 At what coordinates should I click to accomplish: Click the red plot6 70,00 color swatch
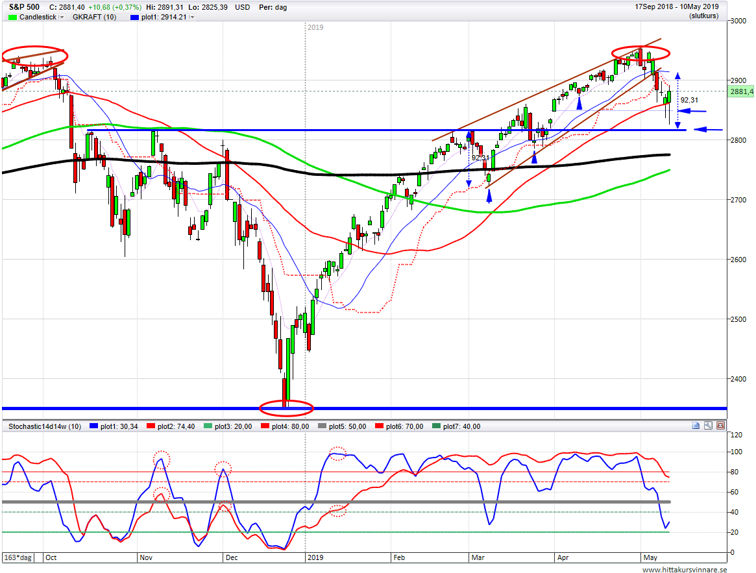[379, 426]
